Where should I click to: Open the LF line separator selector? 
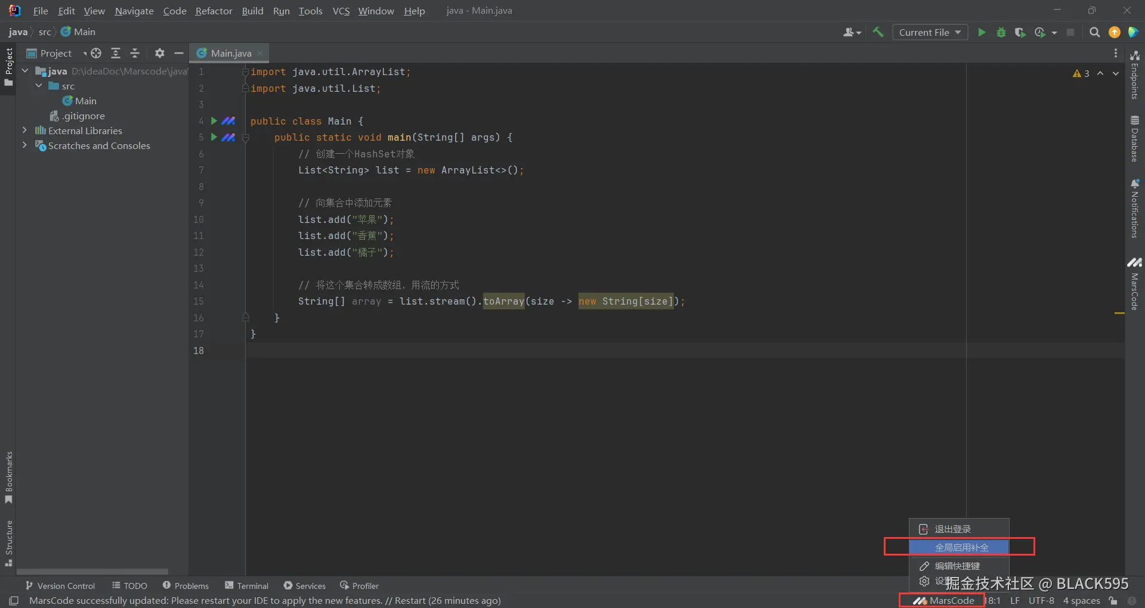click(x=1014, y=600)
